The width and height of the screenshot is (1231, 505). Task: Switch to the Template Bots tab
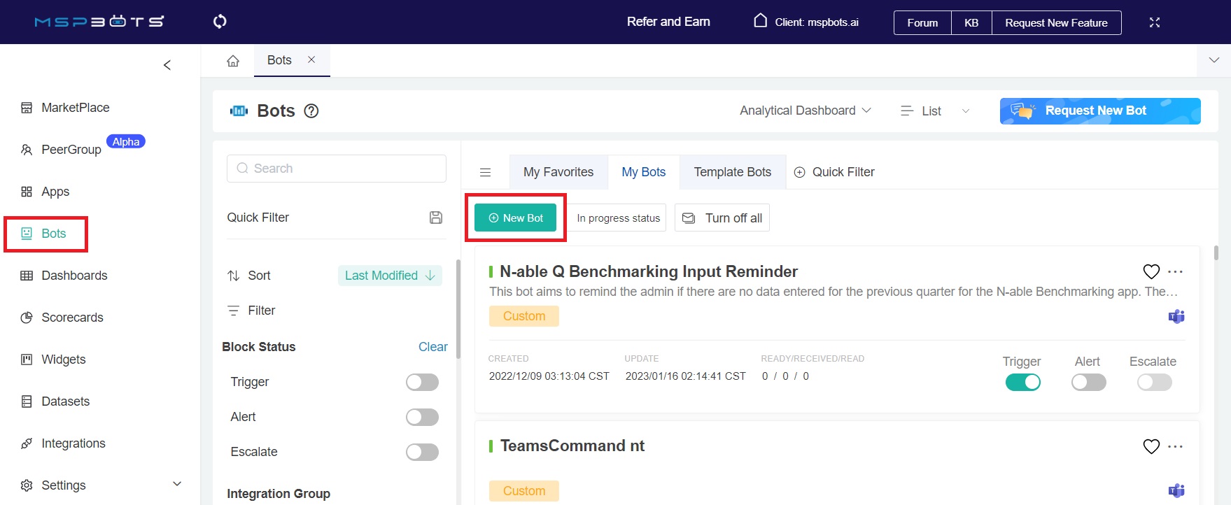[x=732, y=172]
